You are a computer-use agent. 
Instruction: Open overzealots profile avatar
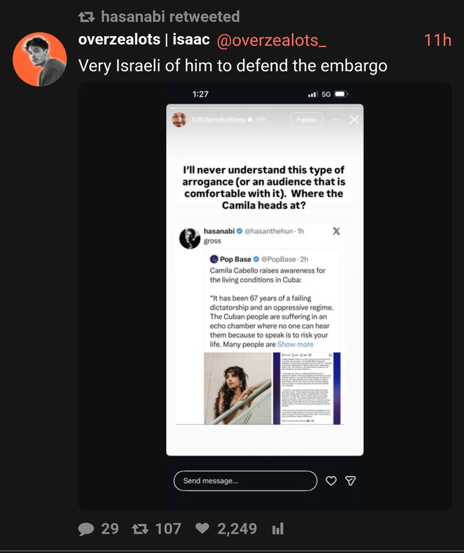tap(40, 59)
